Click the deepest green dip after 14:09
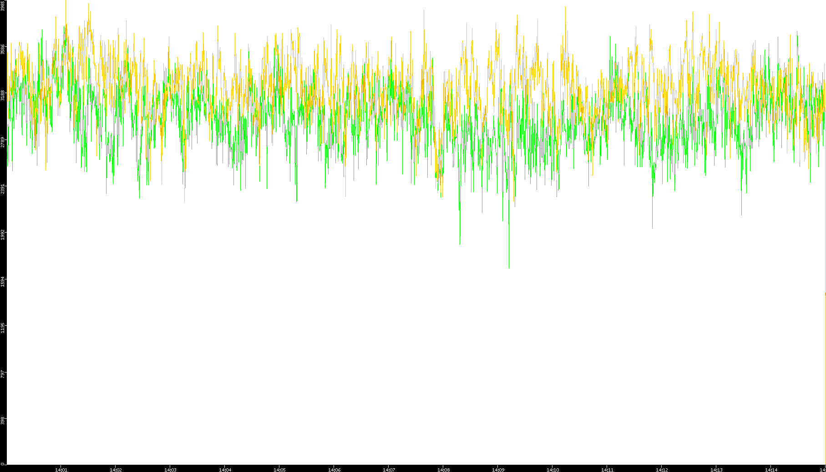This screenshot has width=826, height=472. [509, 267]
